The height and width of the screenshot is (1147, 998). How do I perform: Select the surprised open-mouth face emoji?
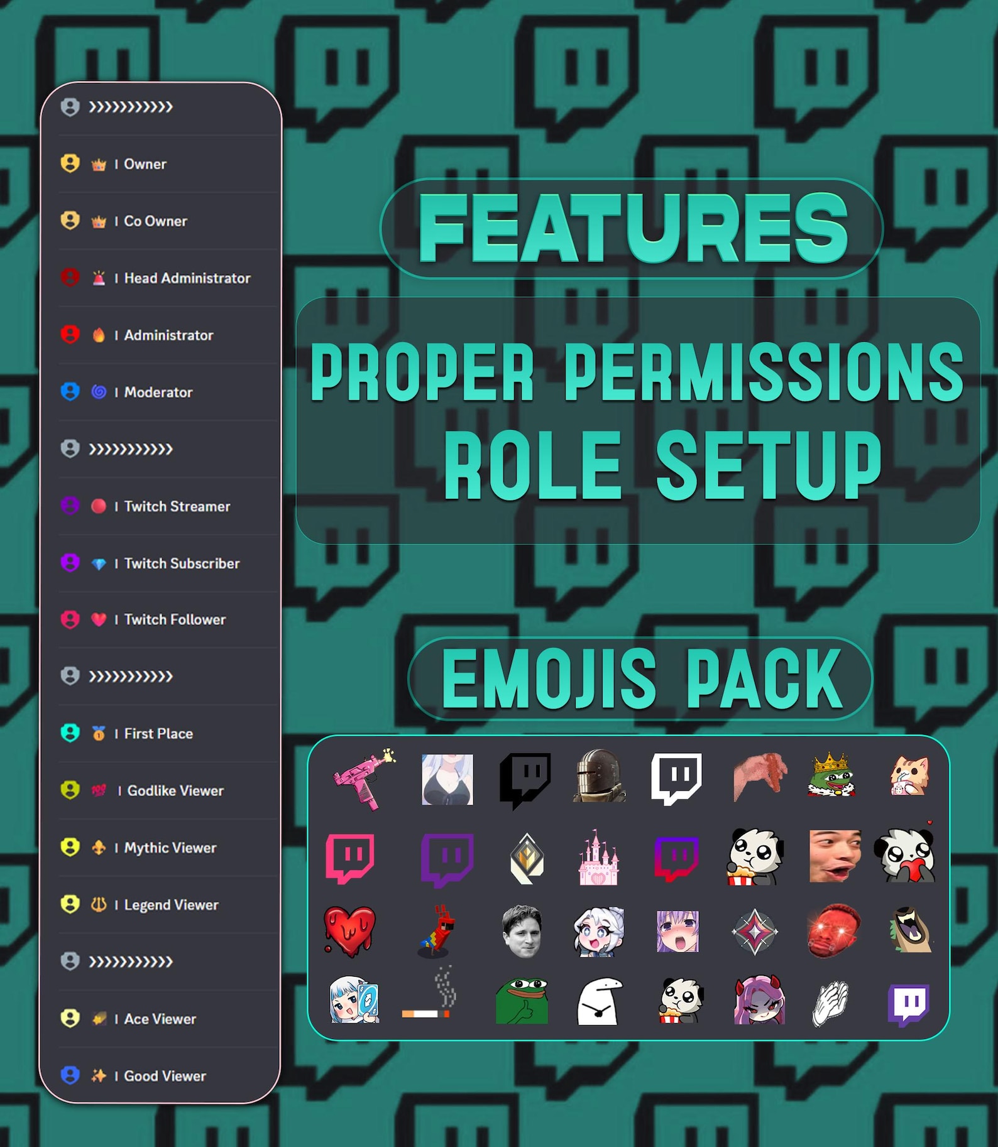pos(835,856)
